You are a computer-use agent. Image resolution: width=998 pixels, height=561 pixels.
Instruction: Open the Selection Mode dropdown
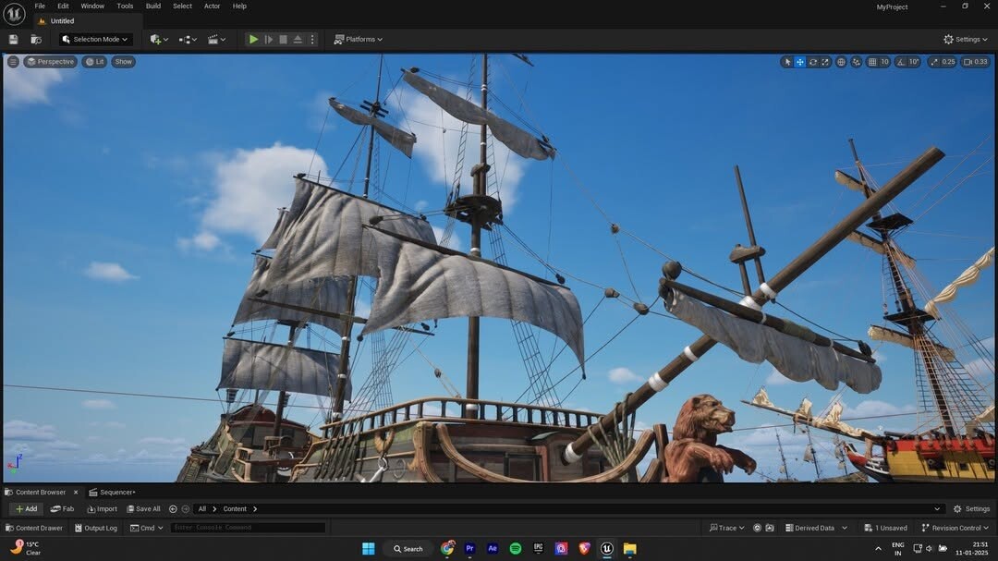[x=93, y=39]
